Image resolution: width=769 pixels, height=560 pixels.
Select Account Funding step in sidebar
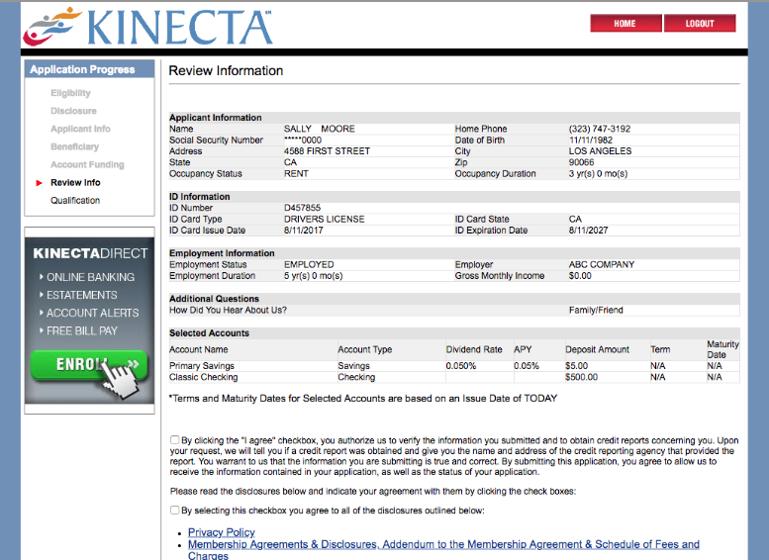(87, 165)
